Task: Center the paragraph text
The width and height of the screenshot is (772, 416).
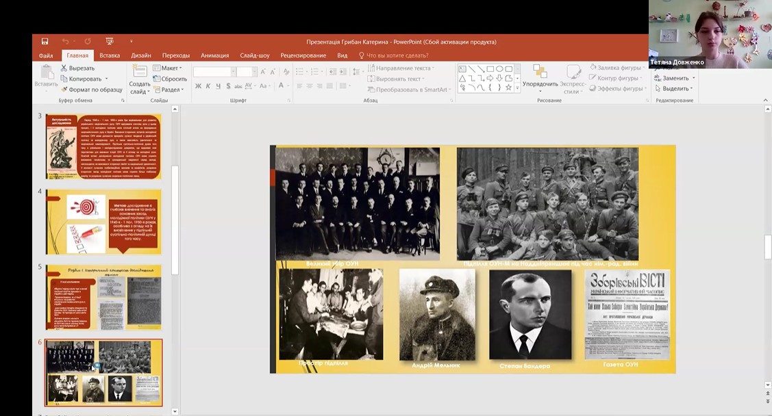Action: pyautogui.click(x=310, y=86)
